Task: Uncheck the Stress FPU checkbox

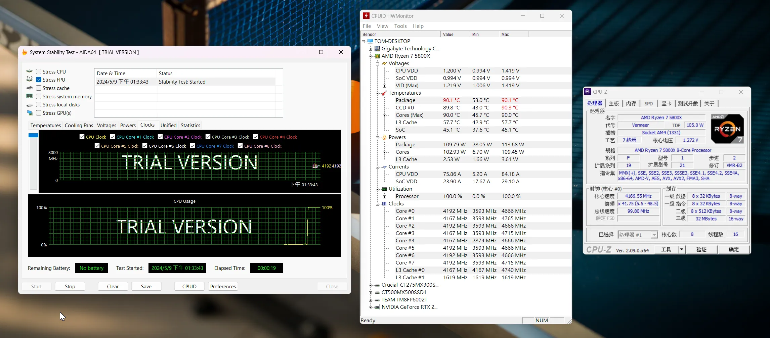Action: click(x=39, y=80)
